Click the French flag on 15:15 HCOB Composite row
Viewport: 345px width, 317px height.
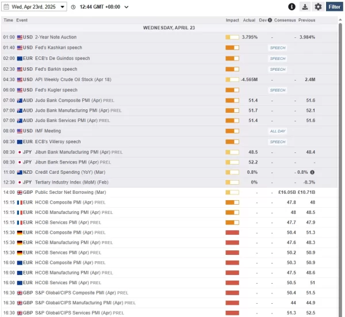coord(20,203)
